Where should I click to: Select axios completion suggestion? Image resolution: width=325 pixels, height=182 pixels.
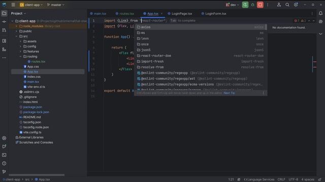click(x=200, y=27)
